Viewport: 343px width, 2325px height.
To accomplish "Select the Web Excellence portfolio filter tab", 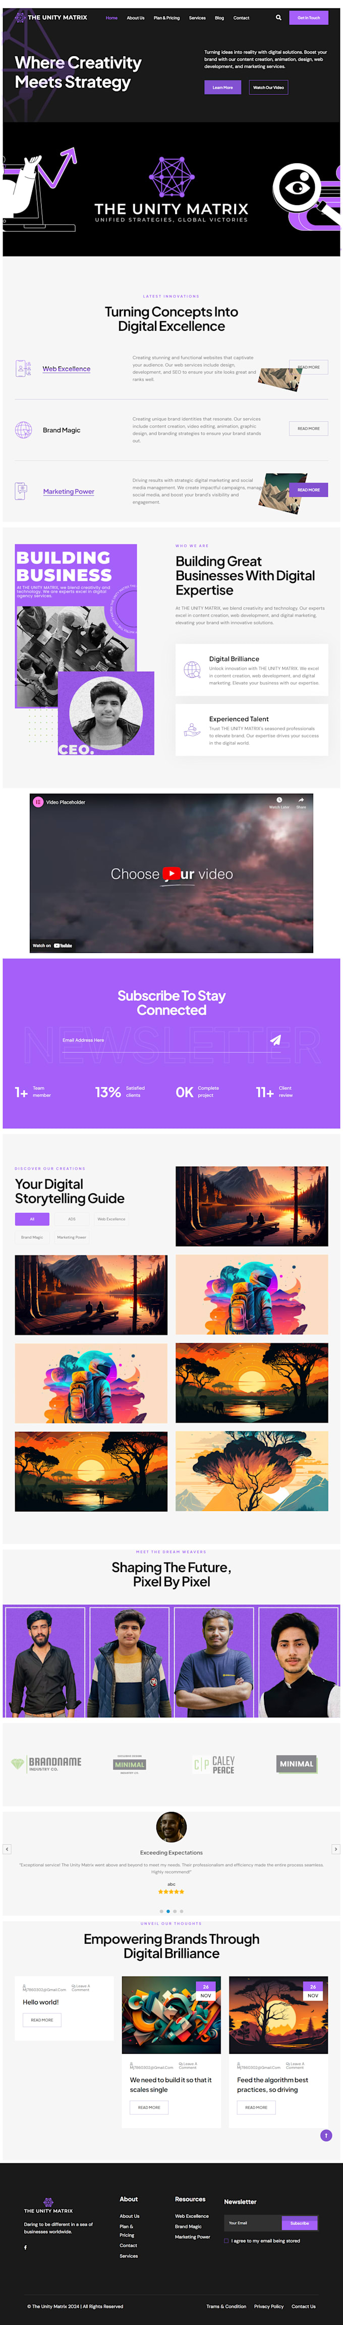I will pos(111,1219).
